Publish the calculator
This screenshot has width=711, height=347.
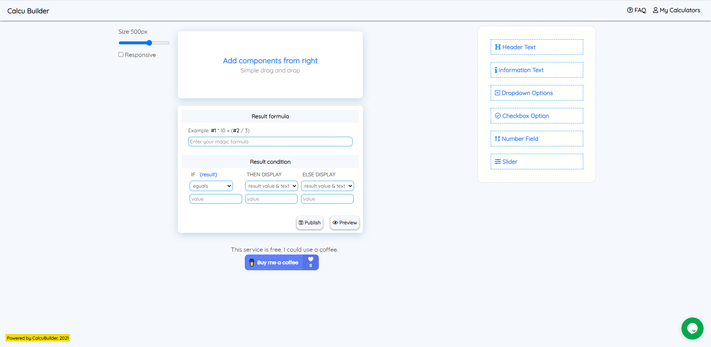(310, 222)
